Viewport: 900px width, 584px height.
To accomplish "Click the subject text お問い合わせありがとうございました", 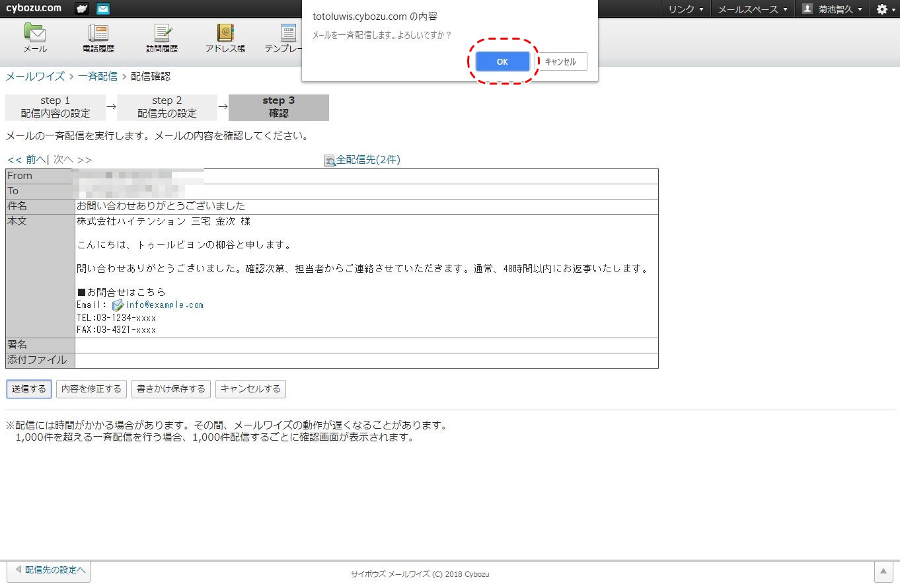I will click(161, 206).
